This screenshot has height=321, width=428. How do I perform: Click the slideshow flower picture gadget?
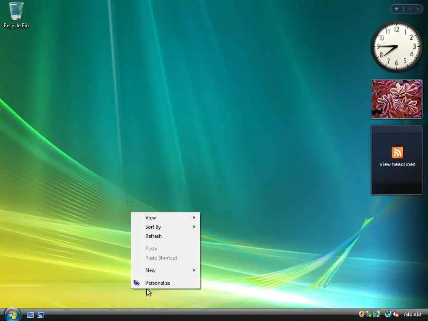coord(397,99)
